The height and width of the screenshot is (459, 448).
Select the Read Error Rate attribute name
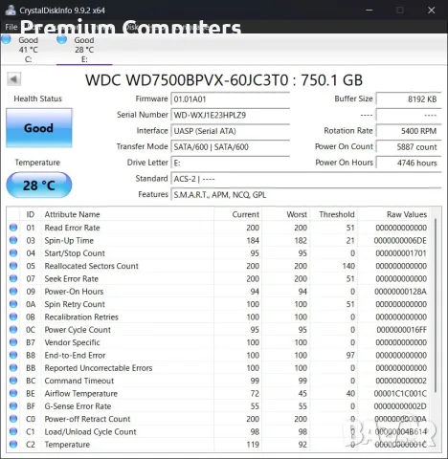tap(72, 228)
